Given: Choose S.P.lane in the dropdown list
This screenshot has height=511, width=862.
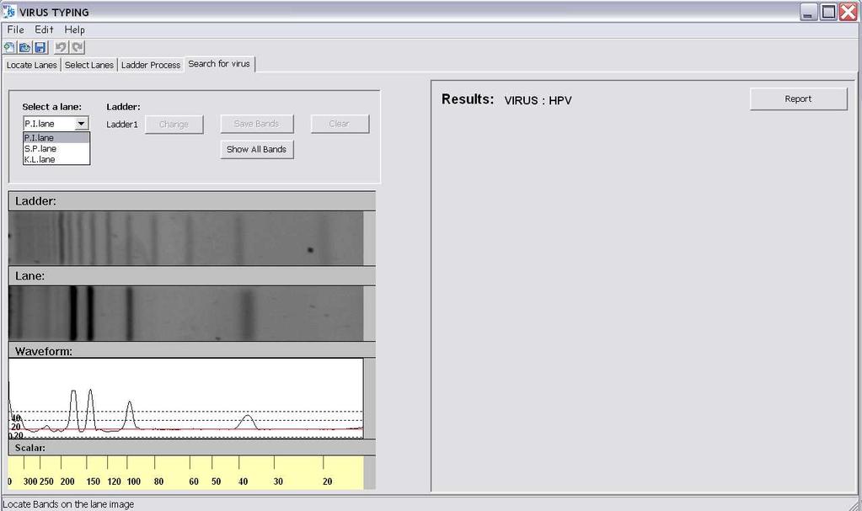Looking at the screenshot, I should [x=56, y=149].
